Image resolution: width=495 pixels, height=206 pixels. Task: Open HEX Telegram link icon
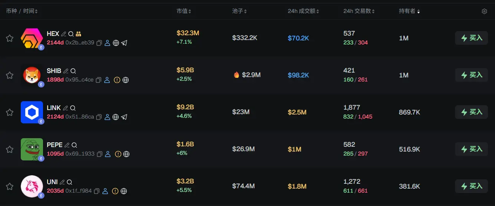124,43
